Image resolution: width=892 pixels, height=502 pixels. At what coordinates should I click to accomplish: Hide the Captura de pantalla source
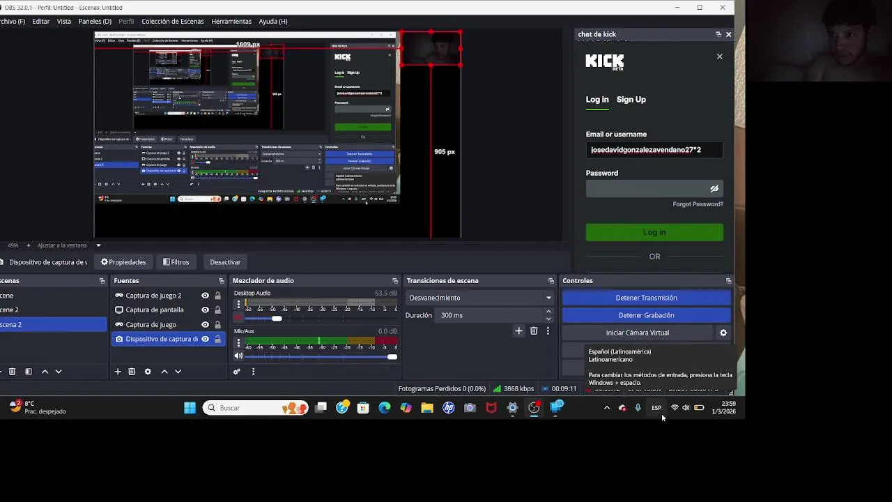click(x=205, y=310)
